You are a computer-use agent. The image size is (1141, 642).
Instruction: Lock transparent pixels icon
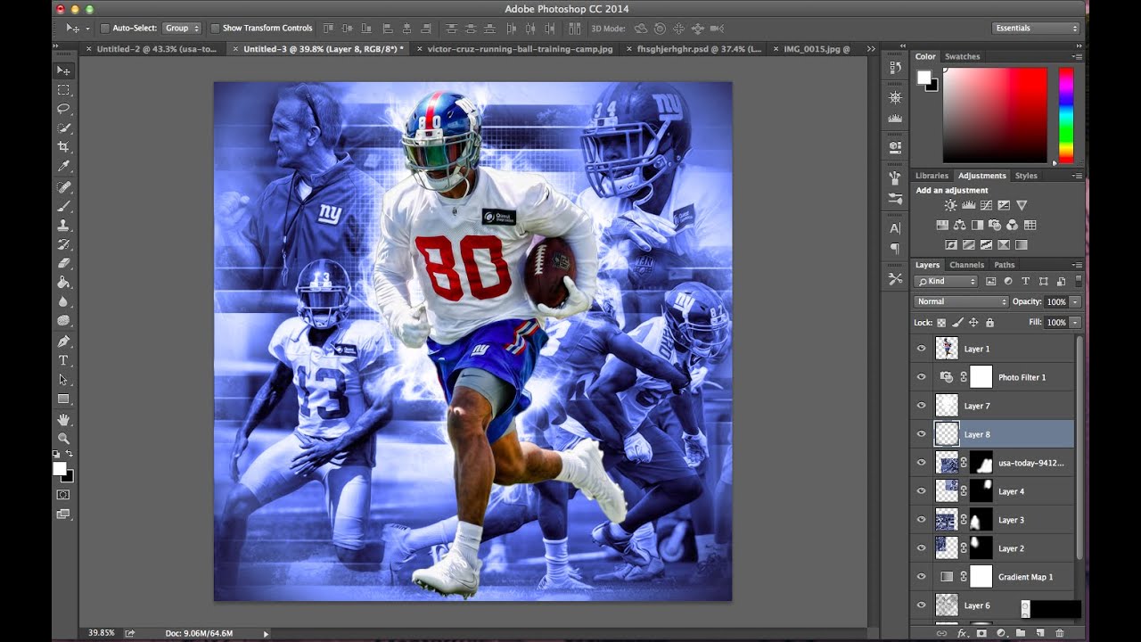(941, 322)
